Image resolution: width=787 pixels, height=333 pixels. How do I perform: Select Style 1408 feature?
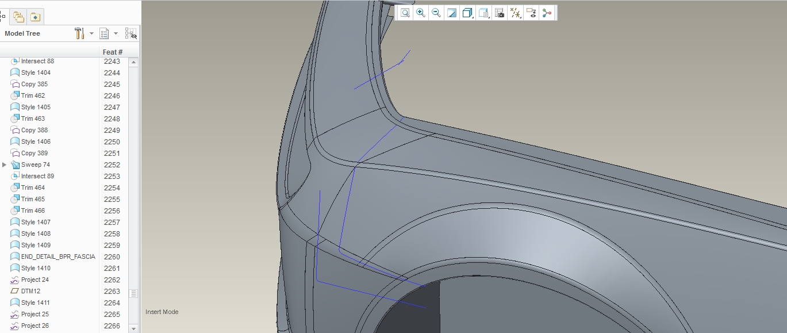tap(36, 234)
